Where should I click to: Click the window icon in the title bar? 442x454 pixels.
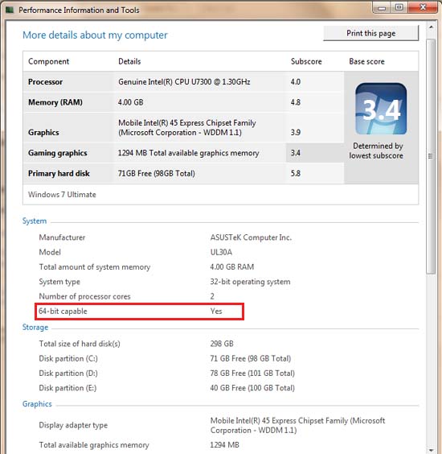click(10, 10)
